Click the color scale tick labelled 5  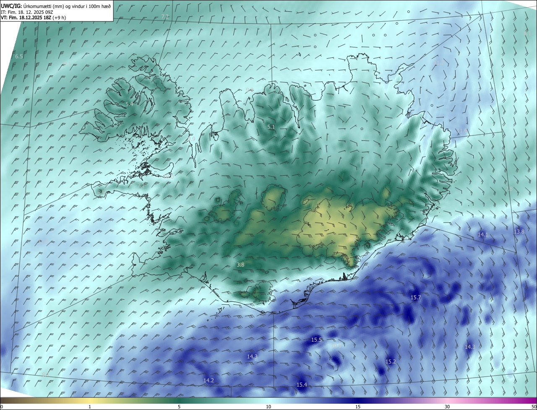tap(179, 407)
